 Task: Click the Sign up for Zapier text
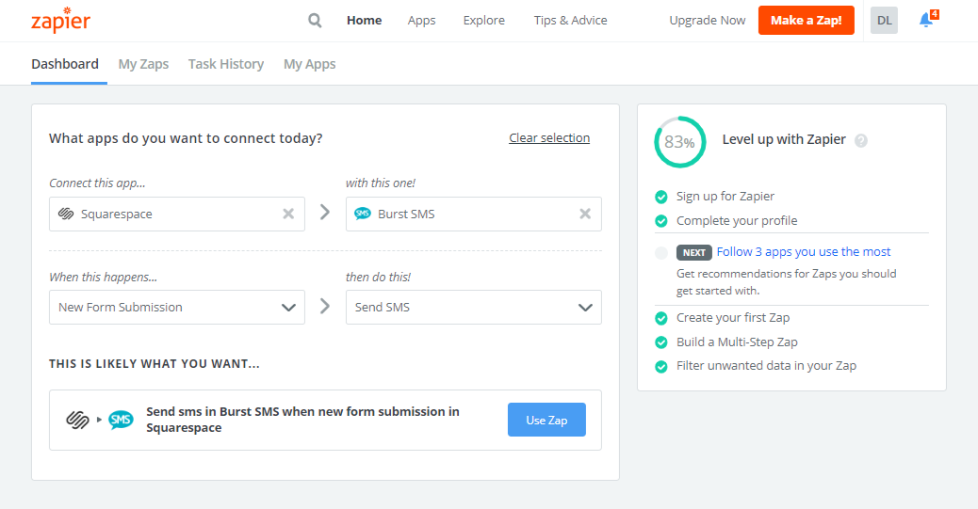[725, 197]
